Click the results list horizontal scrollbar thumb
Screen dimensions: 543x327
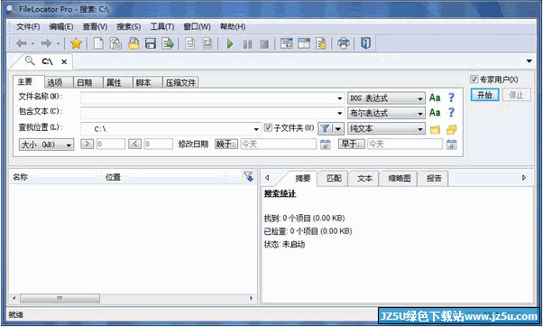[60, 298]
